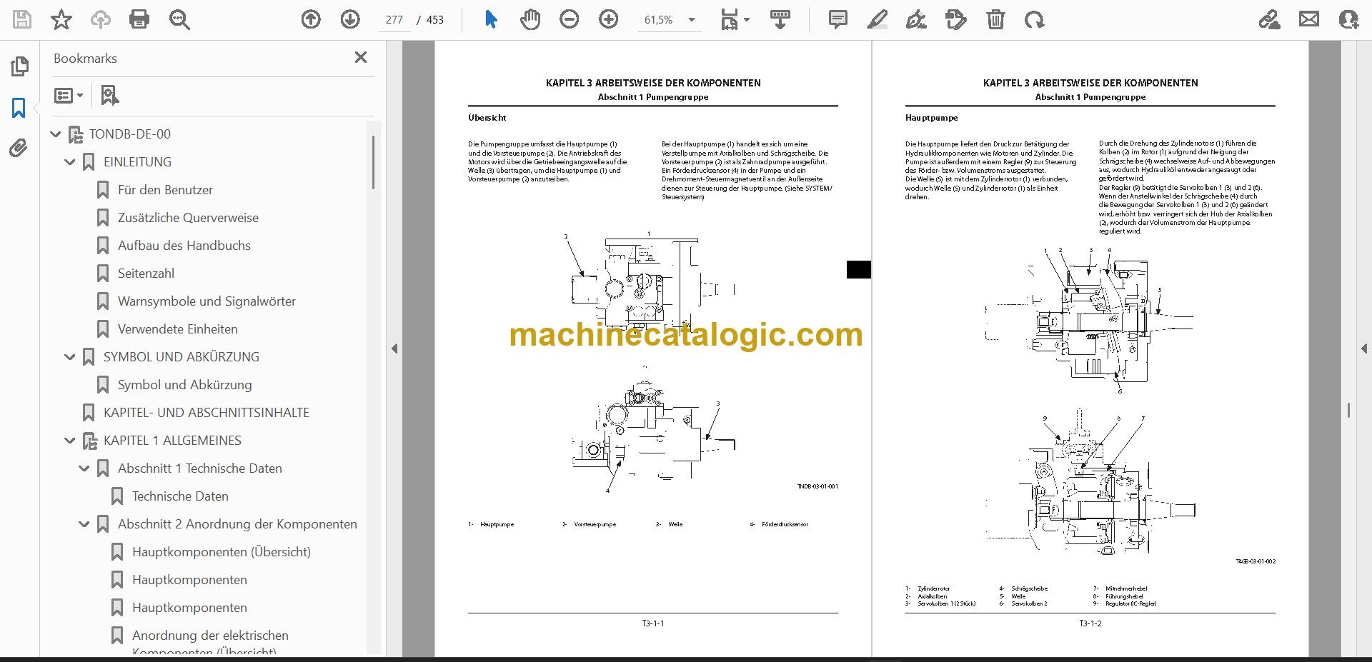Go to previous page arrow

311,19
